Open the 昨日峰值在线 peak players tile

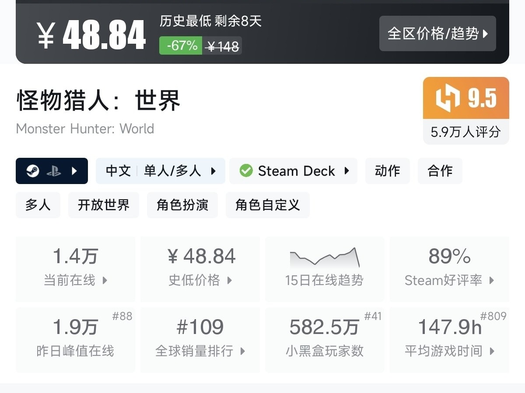[x=76, y=340]
